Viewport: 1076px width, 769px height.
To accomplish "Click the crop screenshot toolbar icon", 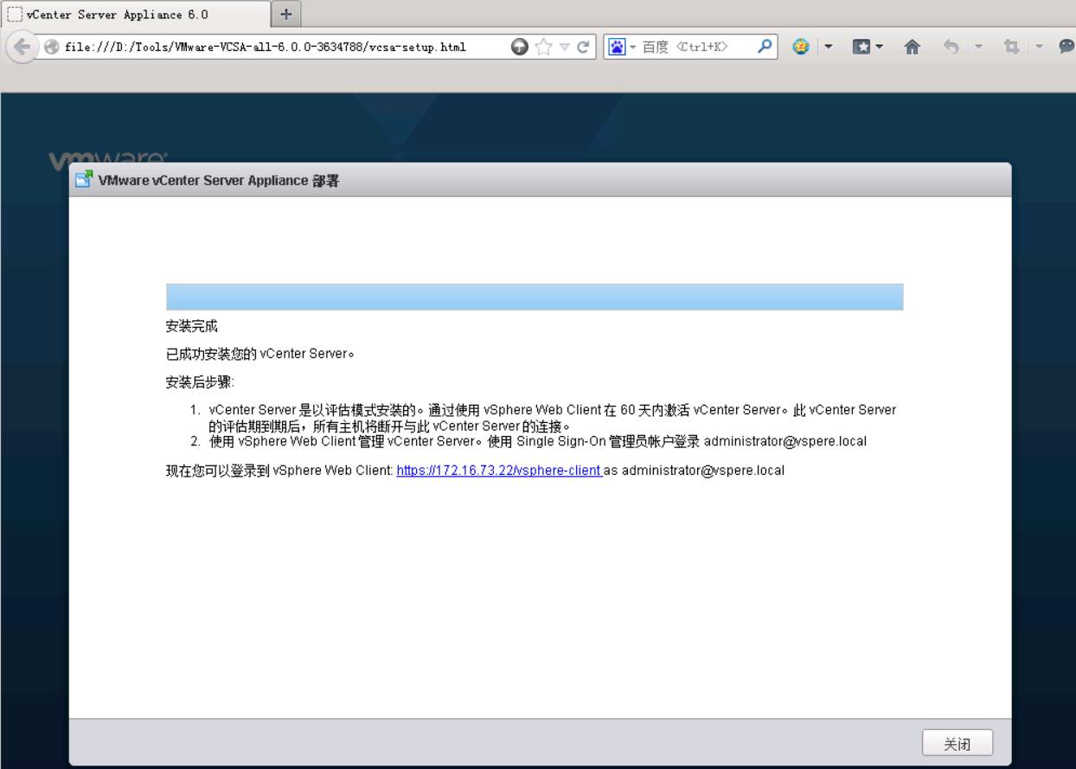I will pyautogui.click(x=1011, y=47).
